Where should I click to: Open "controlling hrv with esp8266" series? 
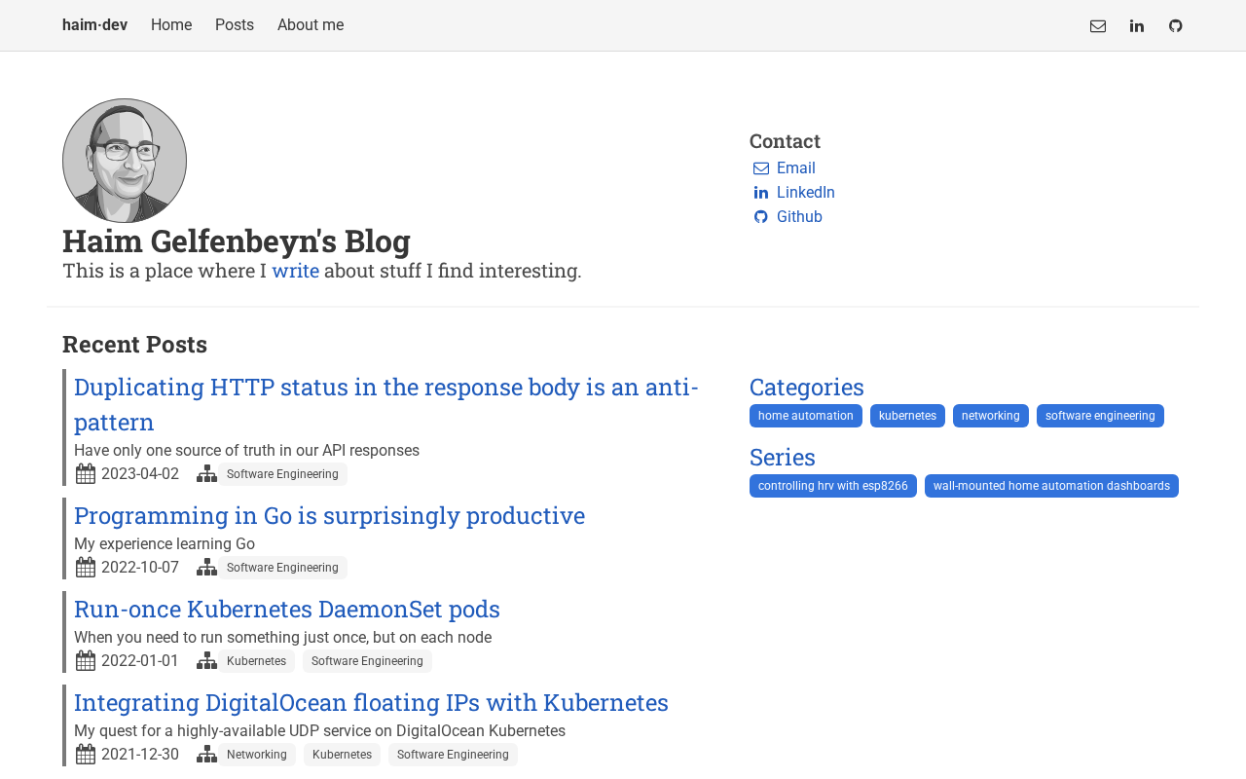tap(833, 486)
